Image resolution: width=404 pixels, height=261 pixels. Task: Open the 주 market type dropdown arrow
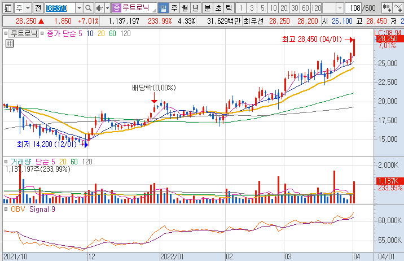point(28,8)
